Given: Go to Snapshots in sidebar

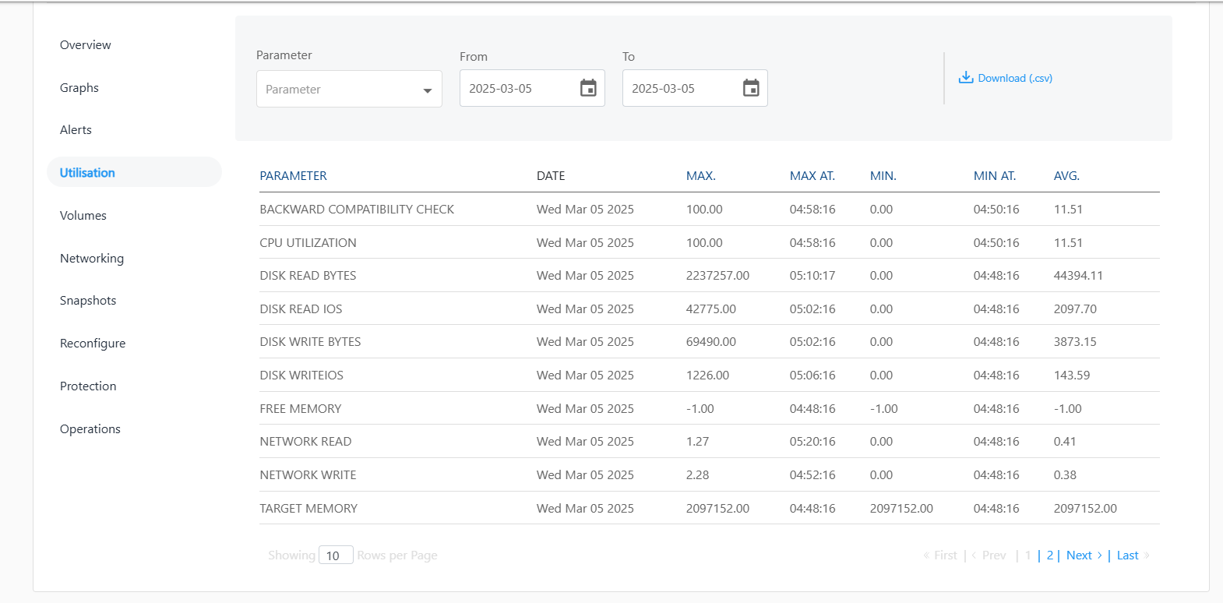Looking at the screenshot, I should pos(88,301).
